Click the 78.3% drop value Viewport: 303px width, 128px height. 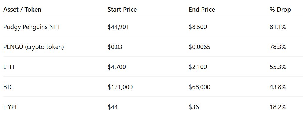[x=278, y=47]
